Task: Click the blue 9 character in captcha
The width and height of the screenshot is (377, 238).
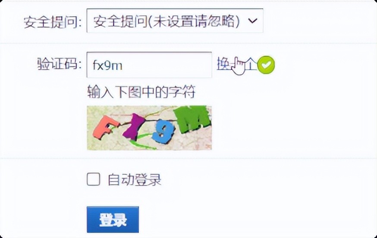Action: 163,132
